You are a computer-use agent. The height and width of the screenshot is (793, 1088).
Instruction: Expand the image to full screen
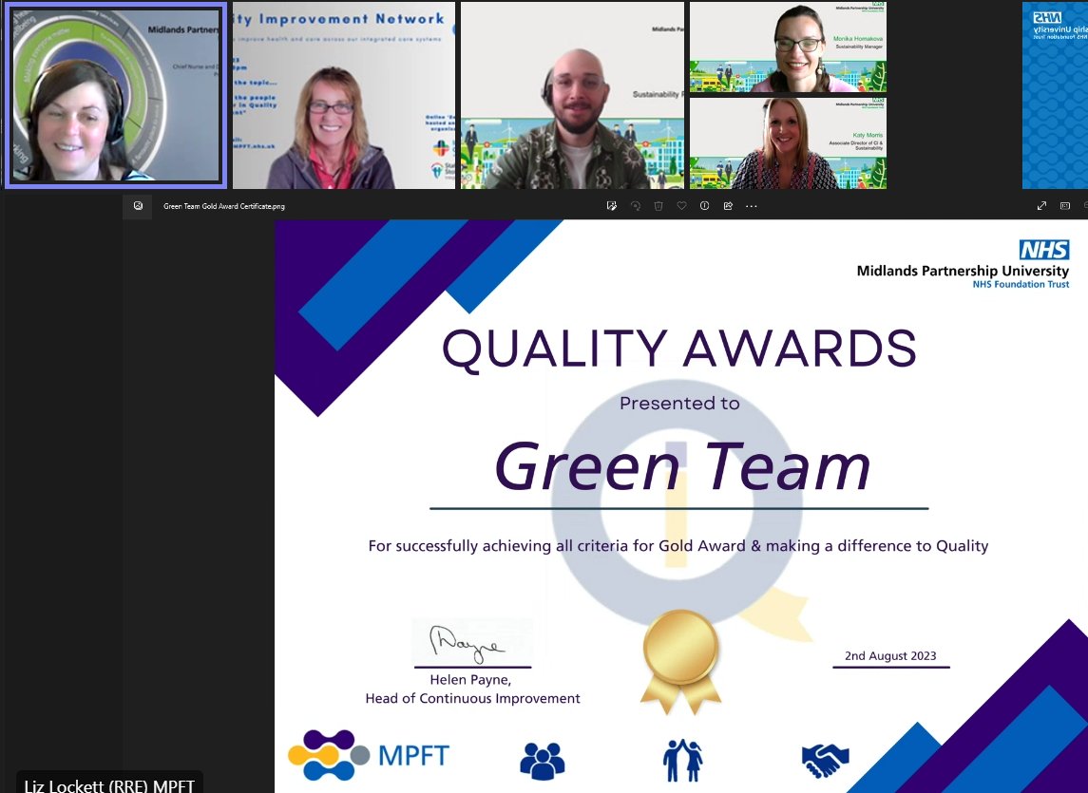pos(1041,204)
